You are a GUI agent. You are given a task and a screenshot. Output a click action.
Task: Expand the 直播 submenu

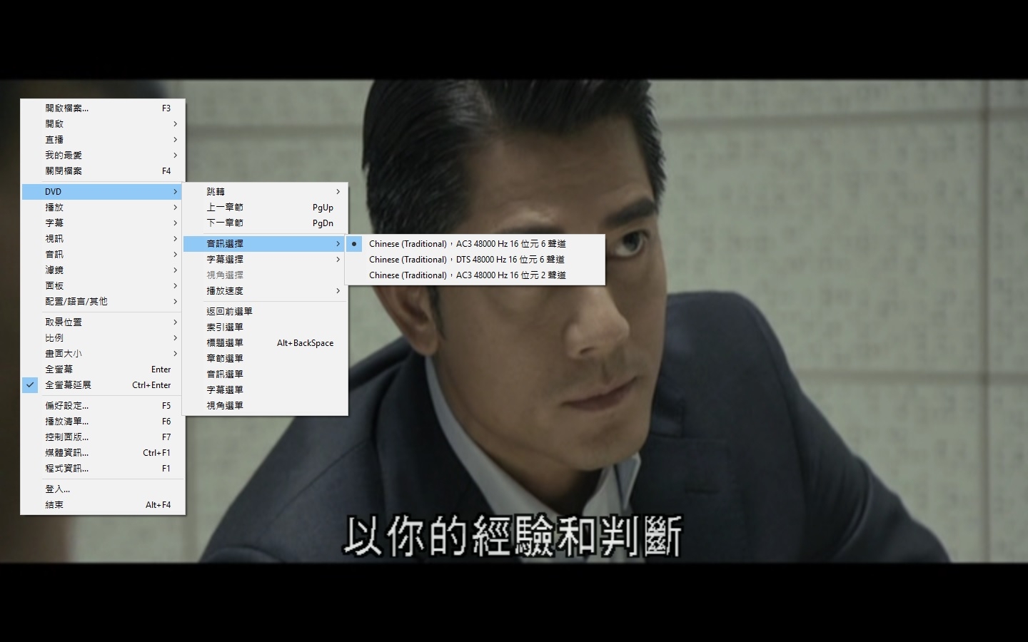click(103, 140)
